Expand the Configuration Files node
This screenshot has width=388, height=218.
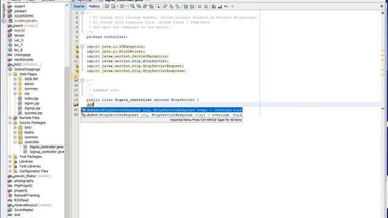[x=10, y=171]
